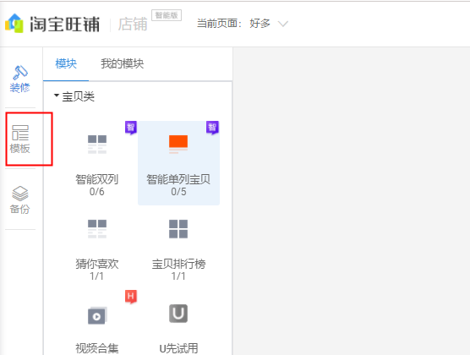The width and height of the screenshot is (470, 355).
Task: Open the 装修 paint roller section
Action: click(x=20, y=79)
